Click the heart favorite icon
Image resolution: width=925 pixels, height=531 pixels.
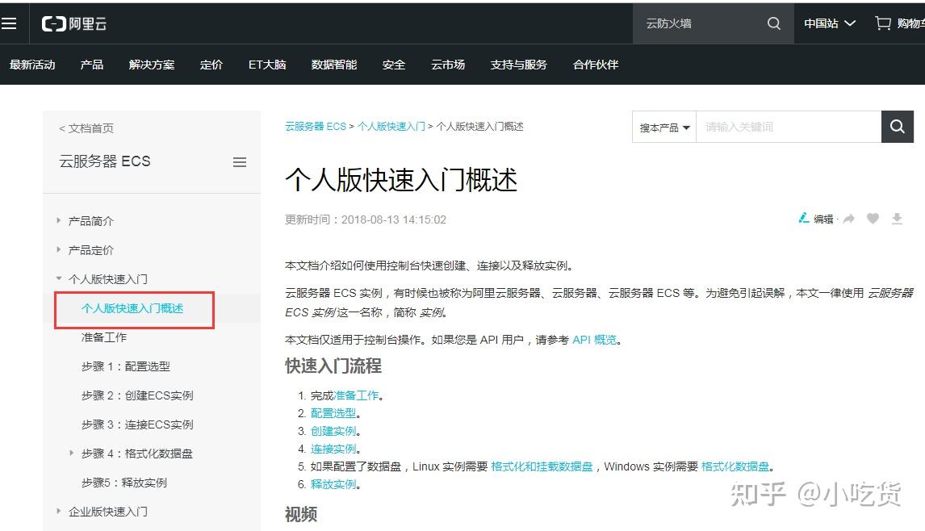pos(873,219)
